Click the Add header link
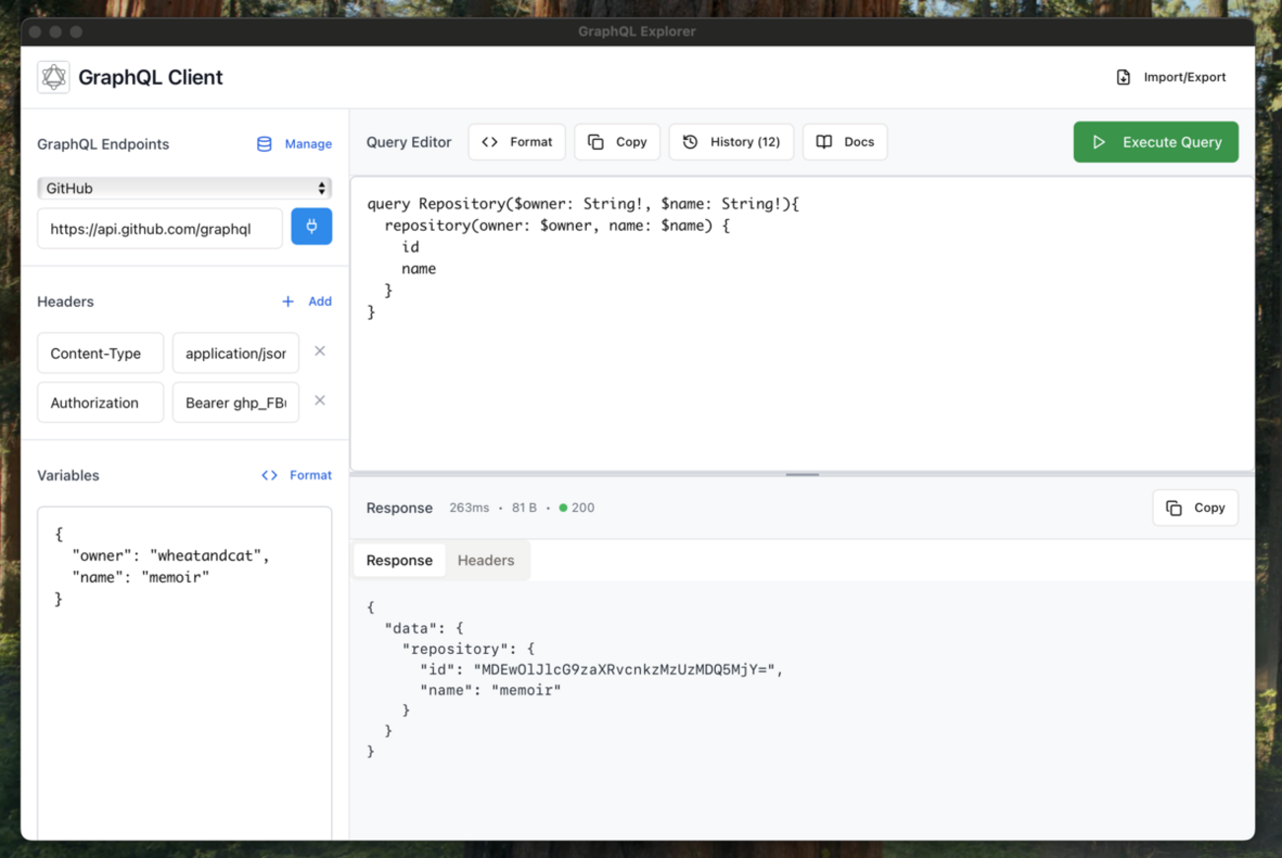This screenshot has width=1282, height=858. (x=320, y=302)
